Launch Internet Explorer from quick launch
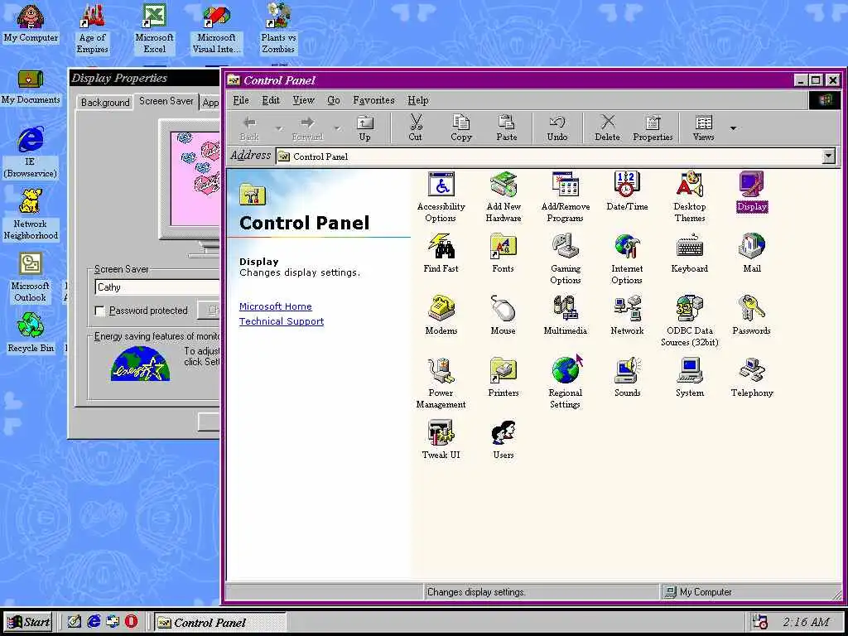The image size is (848, 636). (x=94, y=622)
